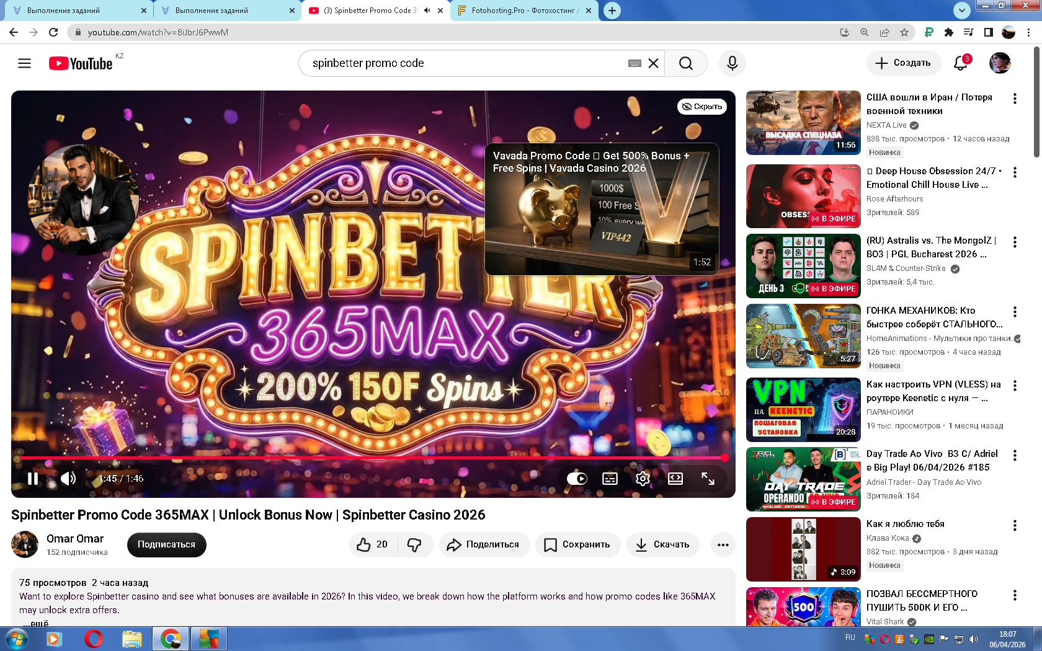Screen dimensions: 1042x651
Task: Click the Создать create button
Action: coord(903,63)
